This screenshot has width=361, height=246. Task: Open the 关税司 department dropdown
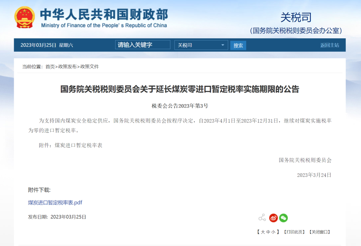point(200,45)
